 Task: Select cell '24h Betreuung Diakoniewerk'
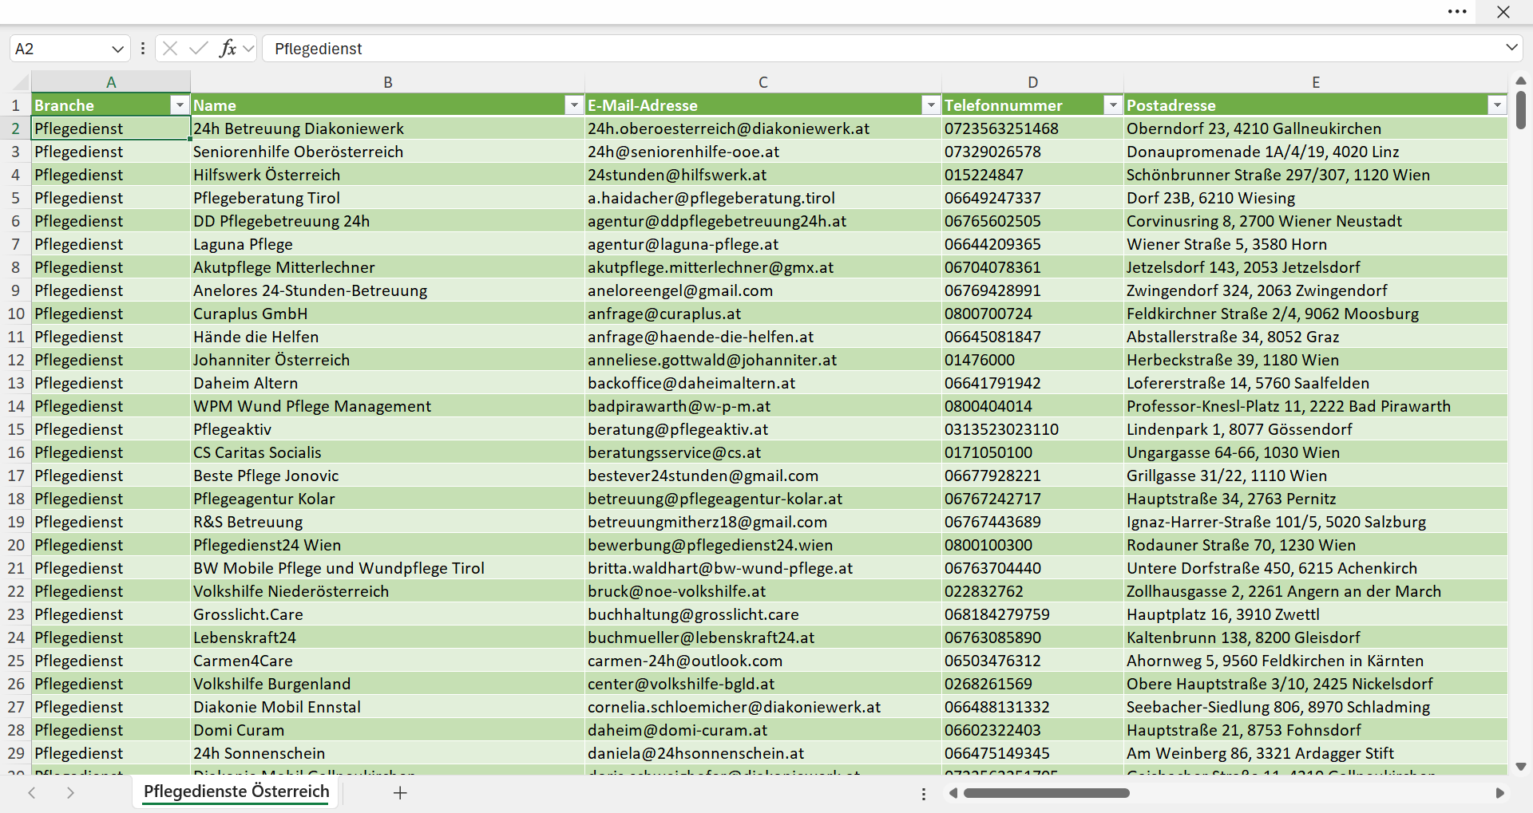click(x=388, y=128)
